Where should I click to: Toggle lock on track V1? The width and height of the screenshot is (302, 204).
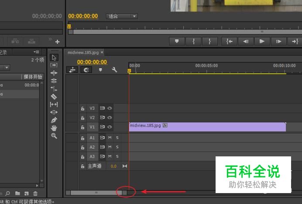pos(82,127)
